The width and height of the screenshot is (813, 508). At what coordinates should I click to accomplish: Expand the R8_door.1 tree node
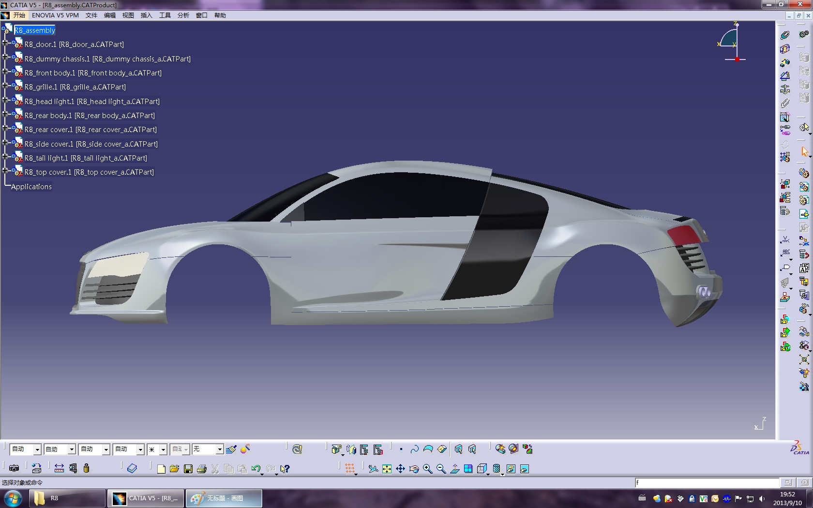(5, 43)
